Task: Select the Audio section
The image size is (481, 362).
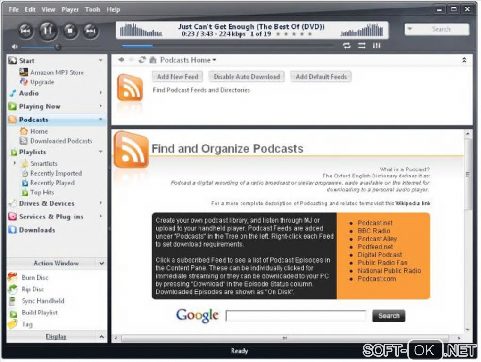Action: coord(29,93)
